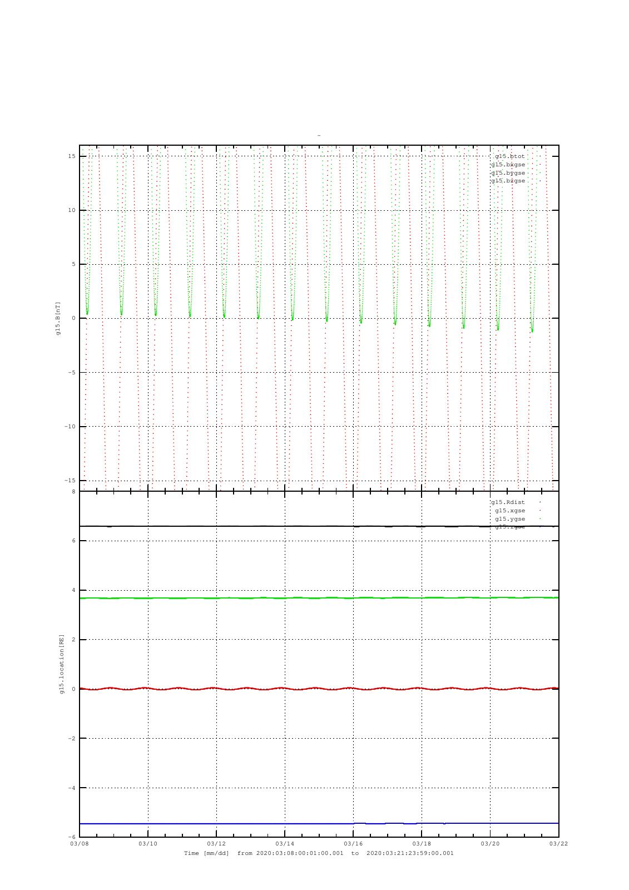Click the 03/10 date tick label
629x890 pixels.
point(148,843)
